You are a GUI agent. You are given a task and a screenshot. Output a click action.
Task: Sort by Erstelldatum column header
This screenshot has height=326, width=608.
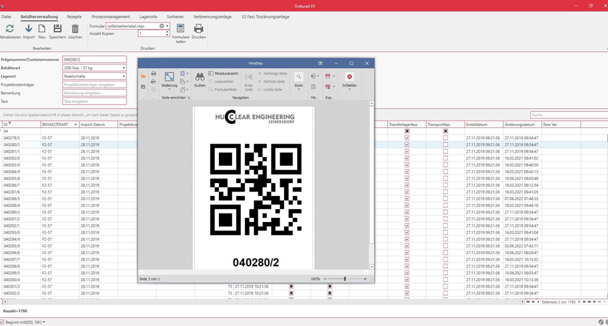(483, 124)
